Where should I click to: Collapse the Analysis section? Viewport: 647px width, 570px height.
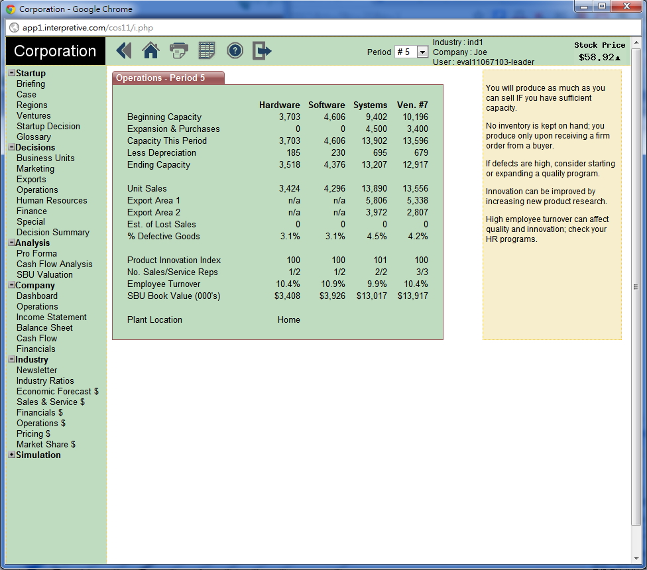point(11,243)
